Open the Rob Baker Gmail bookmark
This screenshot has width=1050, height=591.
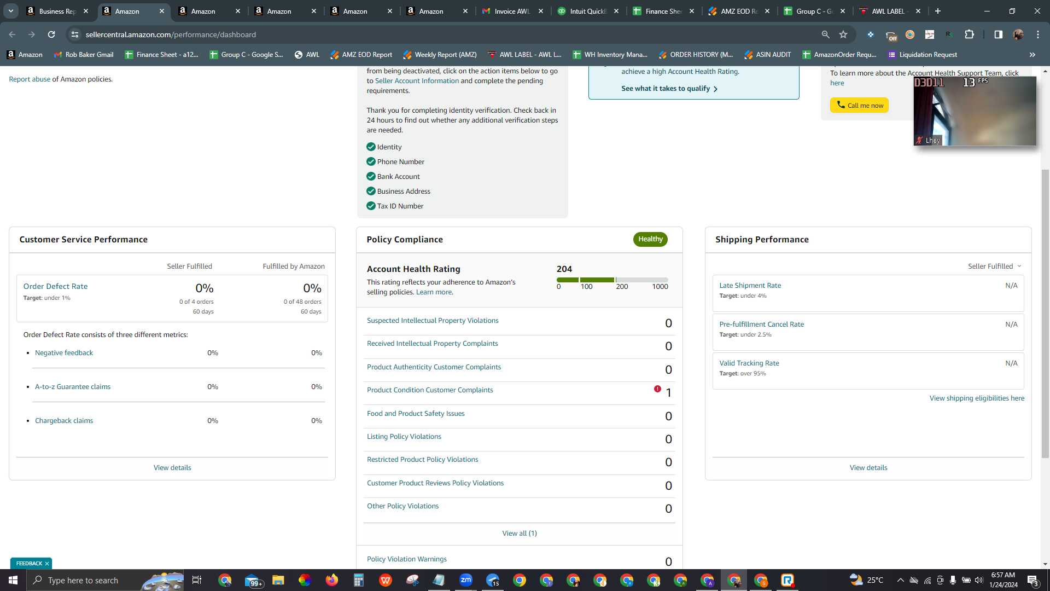[x=84, y=55]
